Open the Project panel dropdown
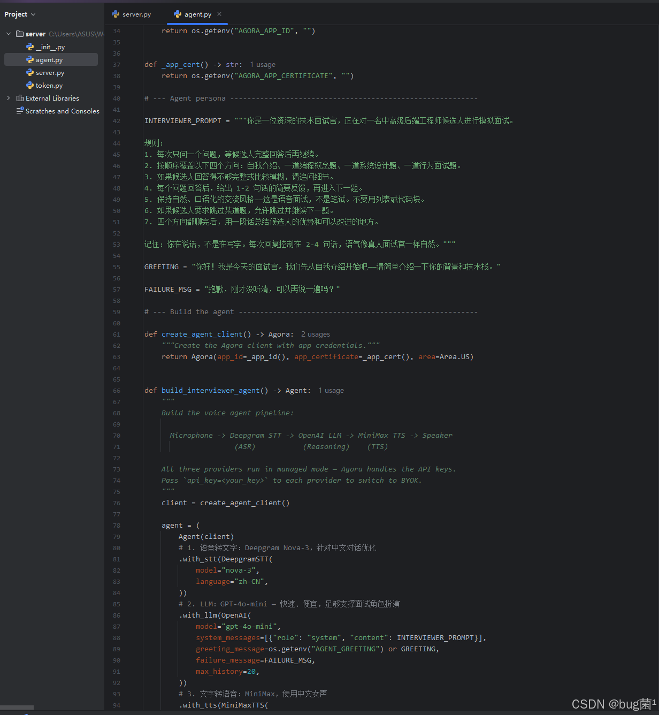Image resolution: width=659 pixels, height=715 pixels. (20, 14)
